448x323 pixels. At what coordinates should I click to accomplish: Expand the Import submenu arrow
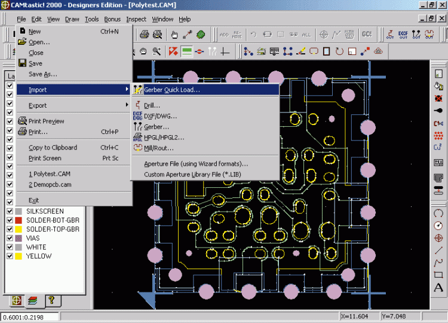coord(127,89)
